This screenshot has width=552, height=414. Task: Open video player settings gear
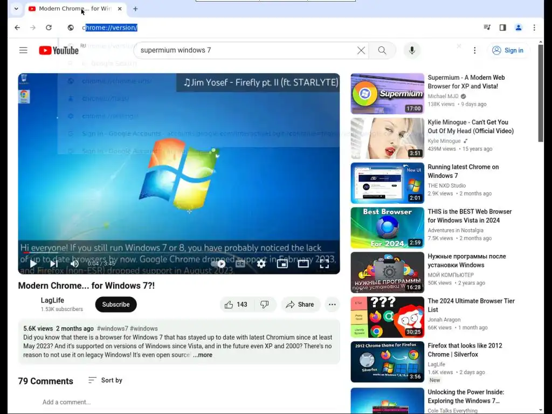pyautogui.click(x=261, y=264)
